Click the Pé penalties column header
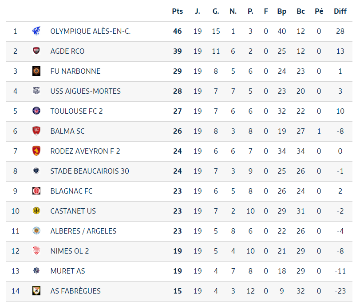This screenshot has width=356, height=306. tap(319, 11)
